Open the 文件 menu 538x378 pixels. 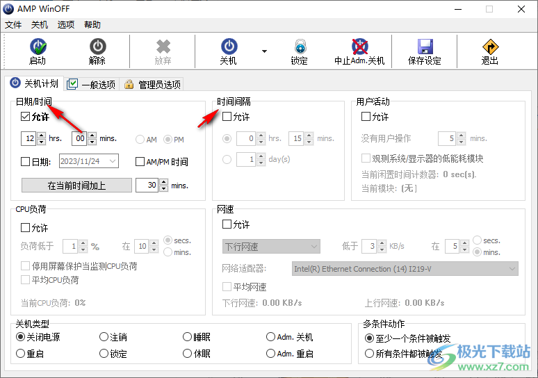tap(13, 25)
